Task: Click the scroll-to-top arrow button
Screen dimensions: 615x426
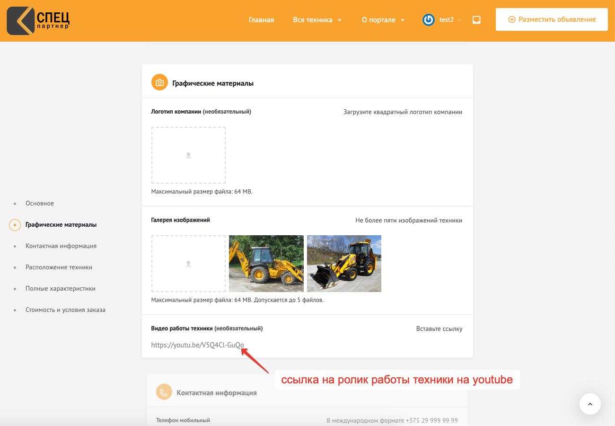Action: coord(590,404)
